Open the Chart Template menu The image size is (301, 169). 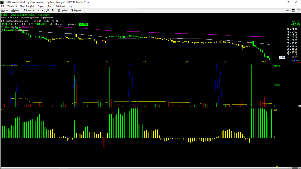click(27, 6)
